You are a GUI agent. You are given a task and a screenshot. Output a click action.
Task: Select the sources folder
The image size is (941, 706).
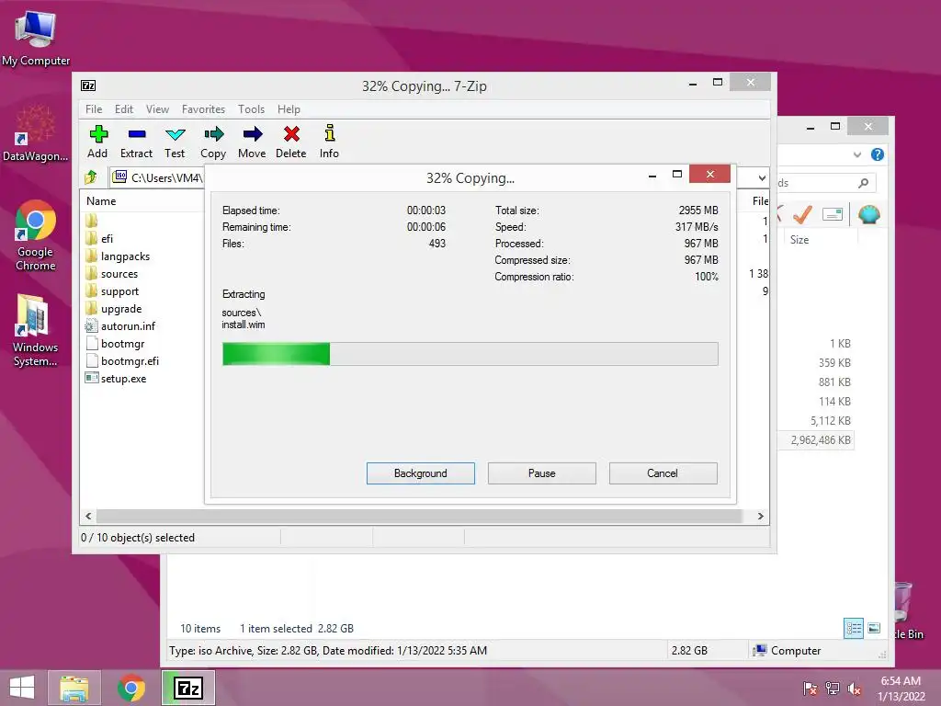[119, 274]
